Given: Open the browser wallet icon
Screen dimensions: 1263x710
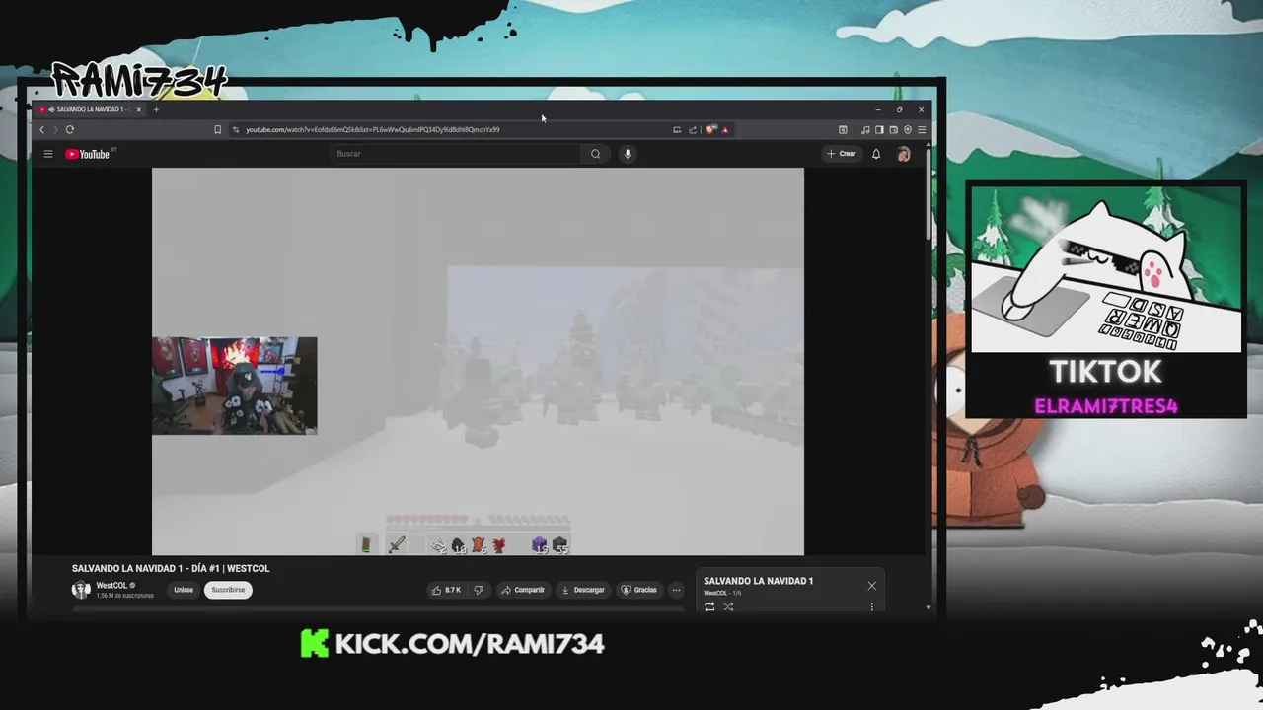Looking at the screenshot, I should [x=893, y=129].
